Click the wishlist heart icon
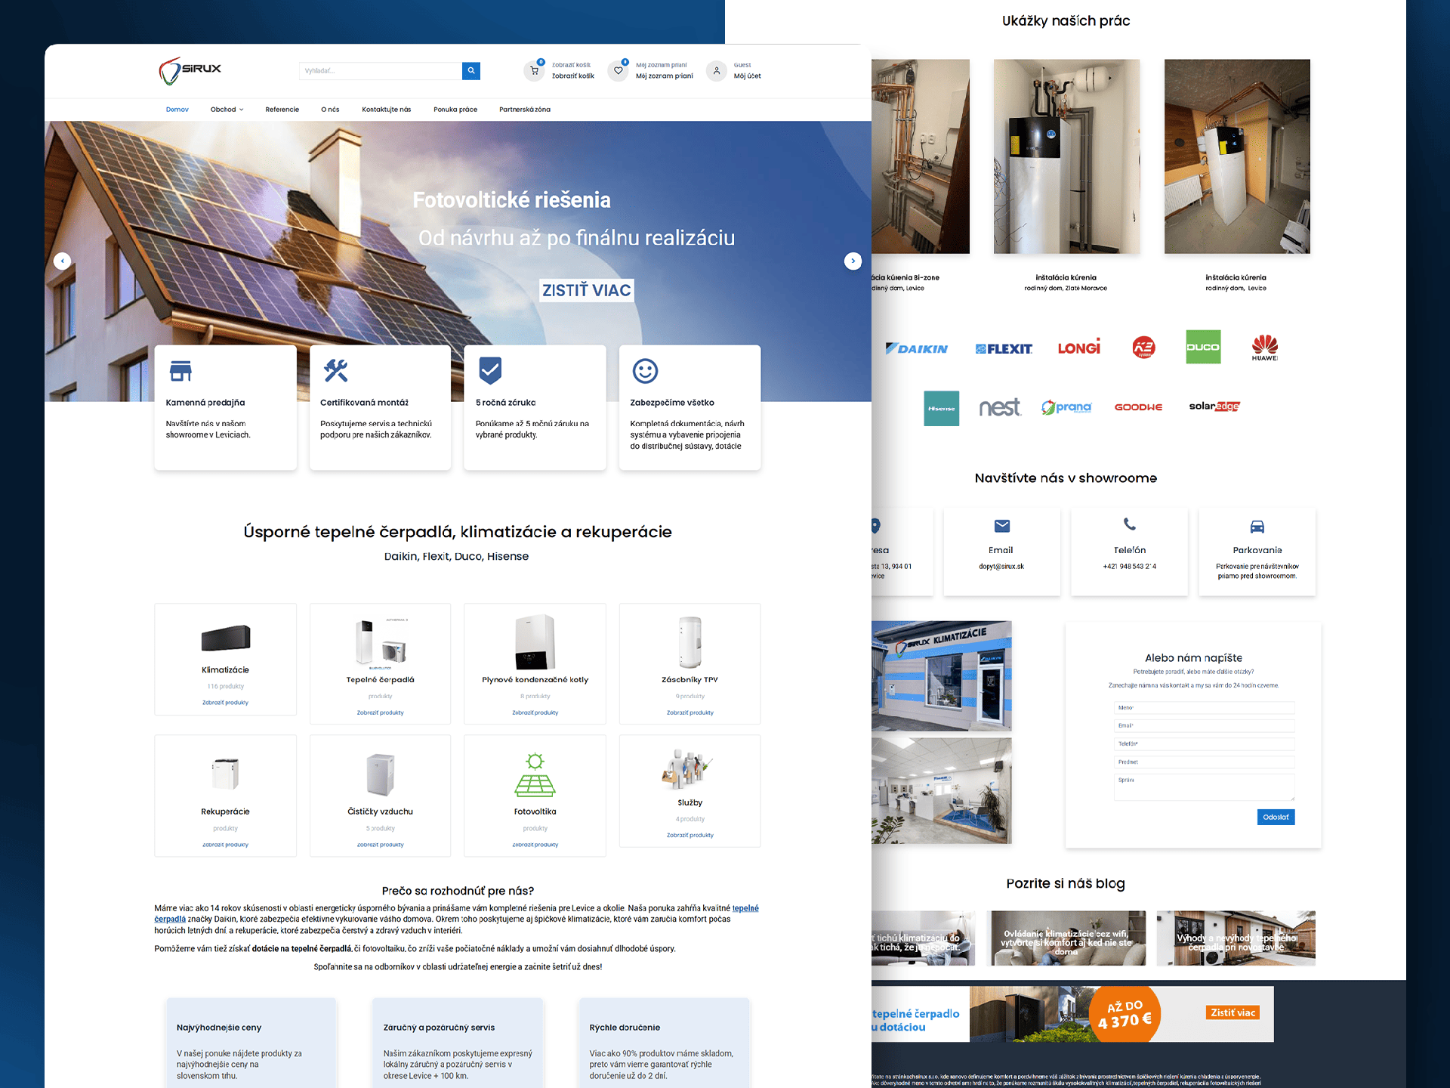This screenshot has width=1450, height=1088. (x=618, y=70)
